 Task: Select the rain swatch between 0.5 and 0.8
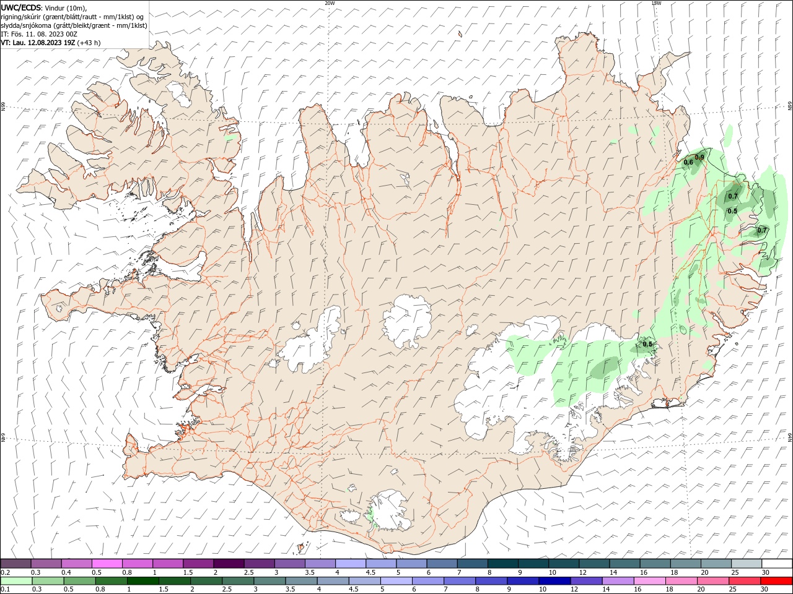79,581
